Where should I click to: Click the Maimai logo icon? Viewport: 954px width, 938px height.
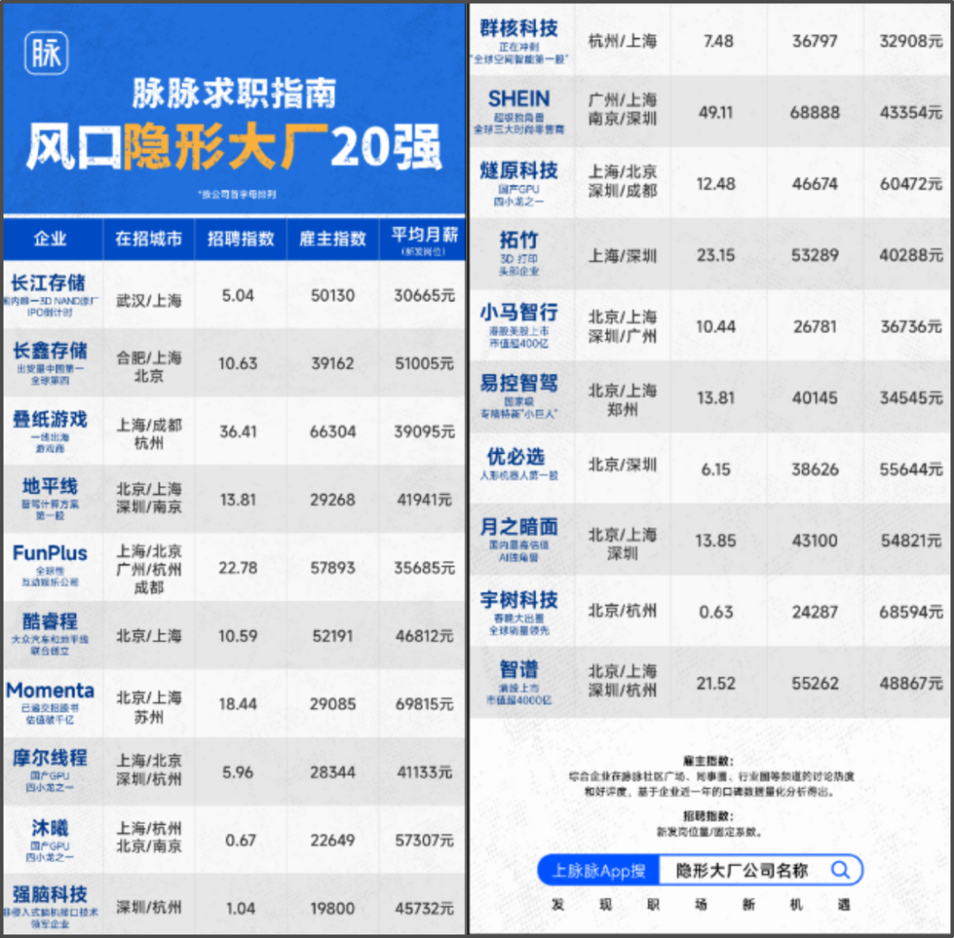click(46, 53)
